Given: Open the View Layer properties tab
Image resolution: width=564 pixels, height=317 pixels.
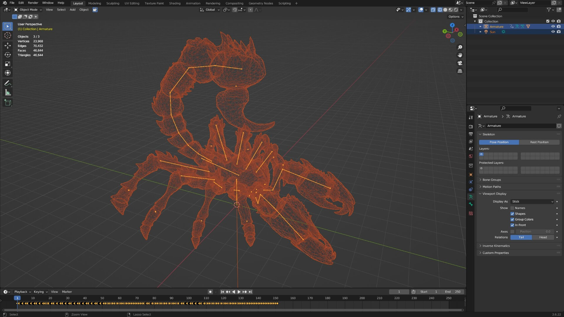Looking at the screenshot, I should [471, 141].
